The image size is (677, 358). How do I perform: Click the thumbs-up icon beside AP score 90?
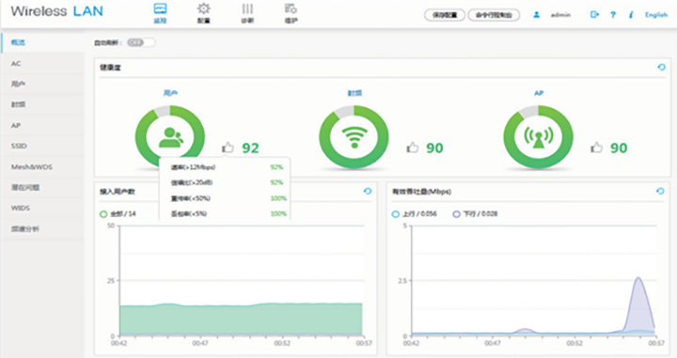[596, 148]
